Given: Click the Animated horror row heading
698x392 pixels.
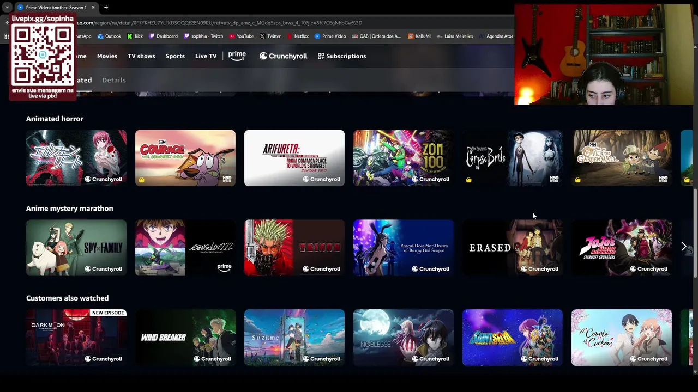Looking at the screenshot, I should (x=55, y=119).
